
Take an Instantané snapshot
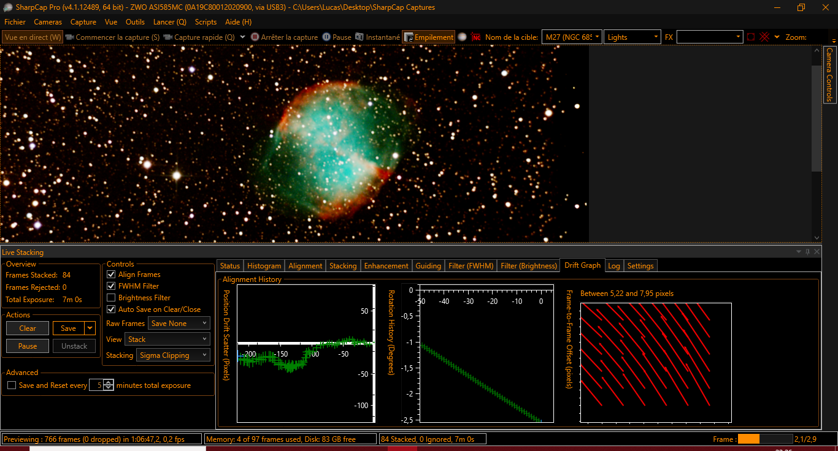coord(377,37)
